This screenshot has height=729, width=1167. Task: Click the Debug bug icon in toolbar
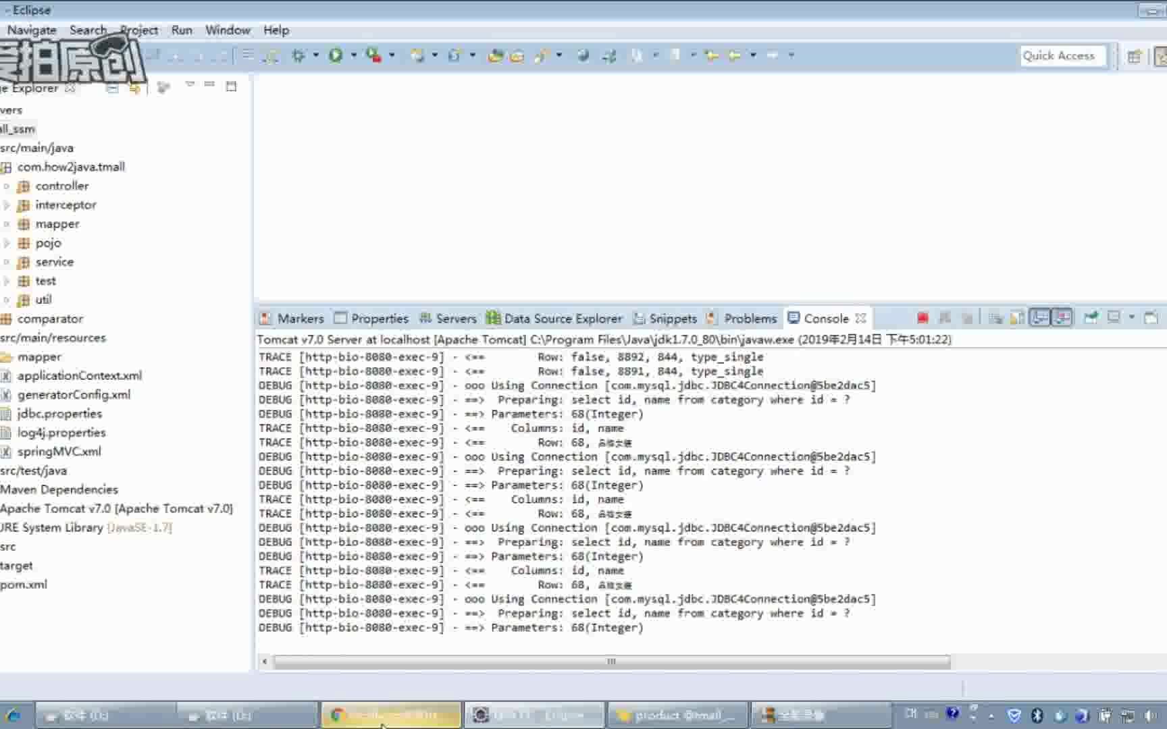tap(299, 55)
